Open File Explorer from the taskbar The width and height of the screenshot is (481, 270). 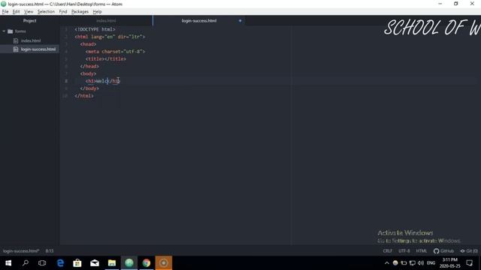pyautogui.click(x=112, y=263)
